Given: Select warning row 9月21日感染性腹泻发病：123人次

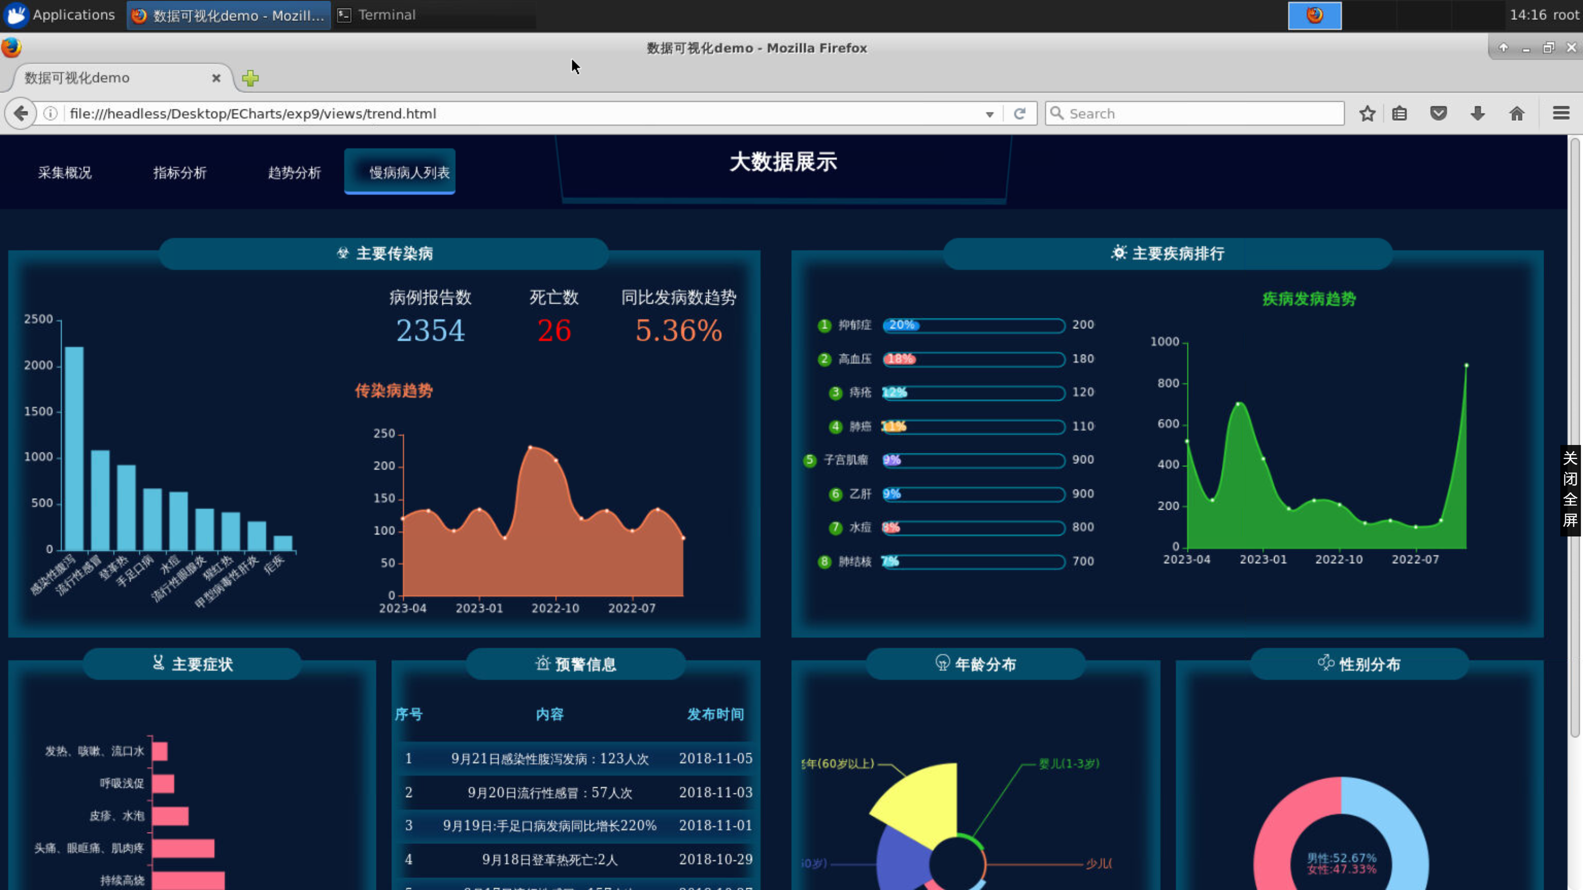Looking at the screenshot, I should point(576,759).
